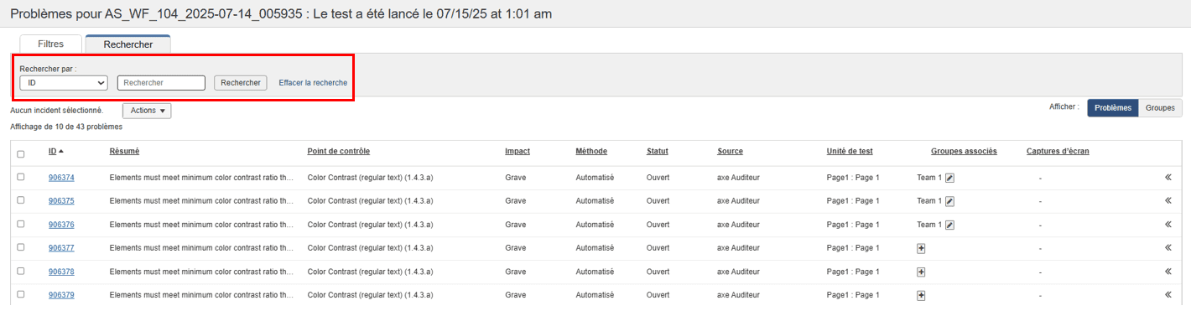Switch to the Filtres tab

coord(51,44)
